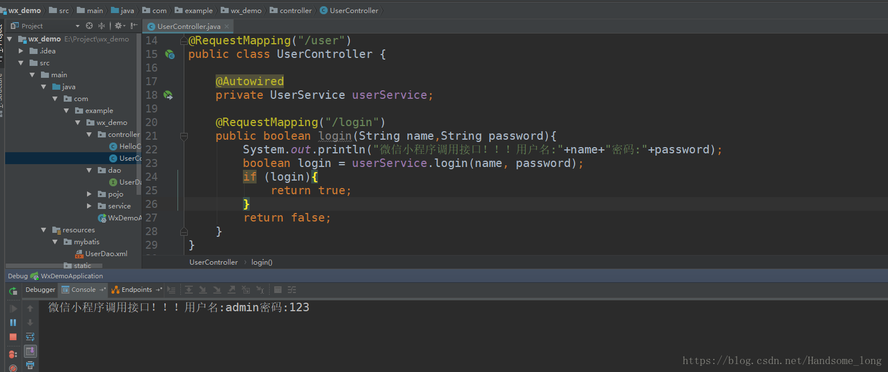The width and height of the screenshot is (888, 372).
Task: Open the Project view dropdown
Action: pos(78,26)
